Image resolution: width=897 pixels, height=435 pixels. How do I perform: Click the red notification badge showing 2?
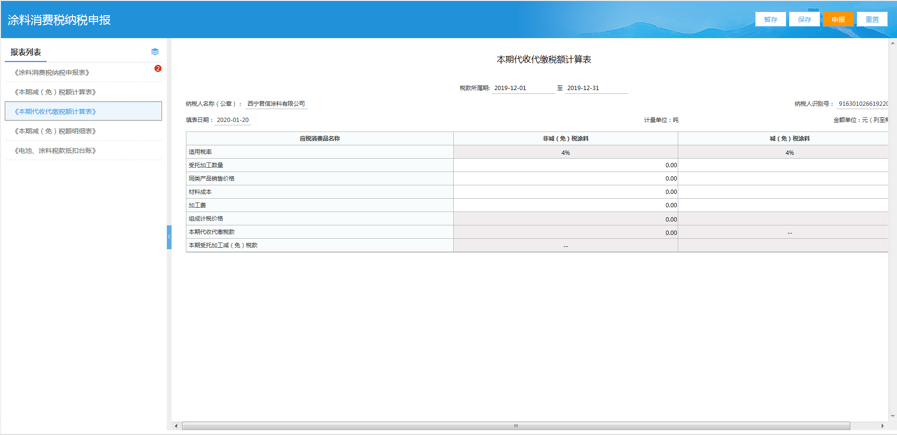(x=158, y=69)
